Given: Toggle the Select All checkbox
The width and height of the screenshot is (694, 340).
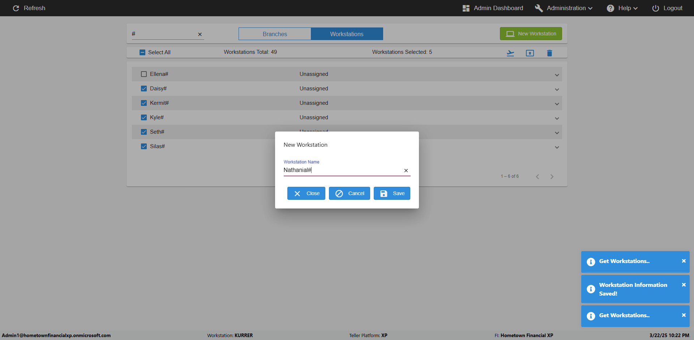Looking at the screenshot, I should pos(142,52).
